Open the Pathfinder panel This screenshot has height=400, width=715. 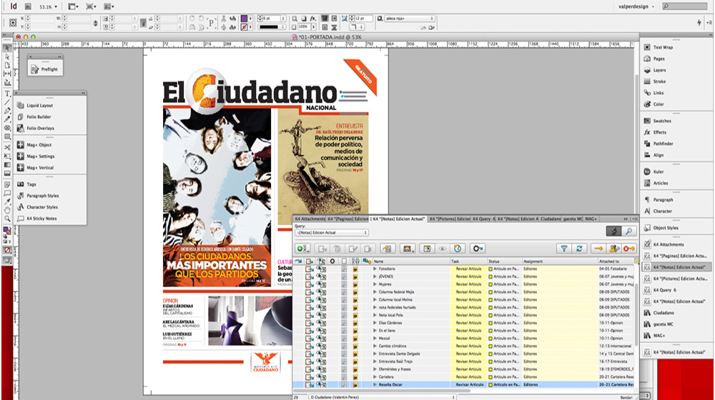coord(663,144)
